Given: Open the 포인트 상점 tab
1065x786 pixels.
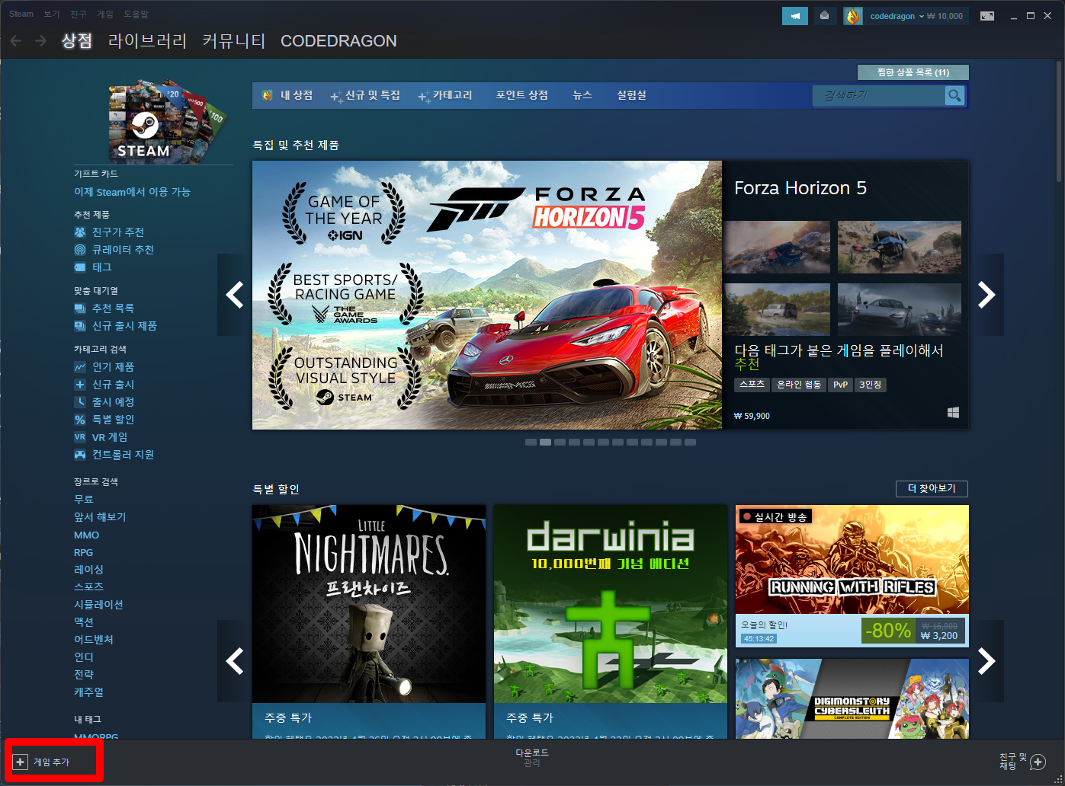Looking at the screenshot, I should 522,95.
